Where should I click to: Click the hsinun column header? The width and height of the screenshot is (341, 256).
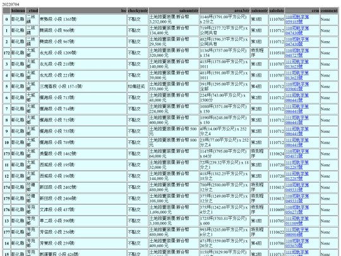coord(18,11)
